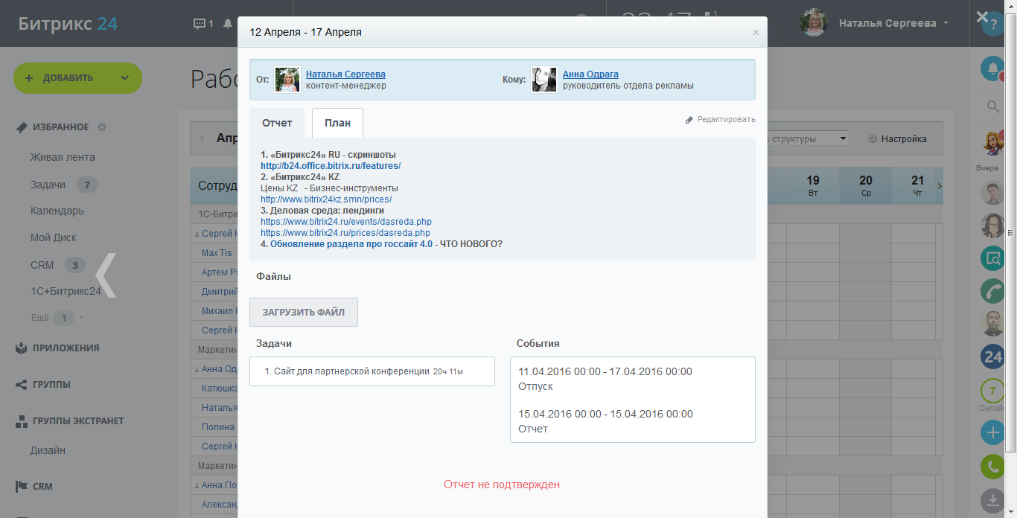Switch to the План tab
Screen dimensions: 1017x518
[x=337, y=123]
